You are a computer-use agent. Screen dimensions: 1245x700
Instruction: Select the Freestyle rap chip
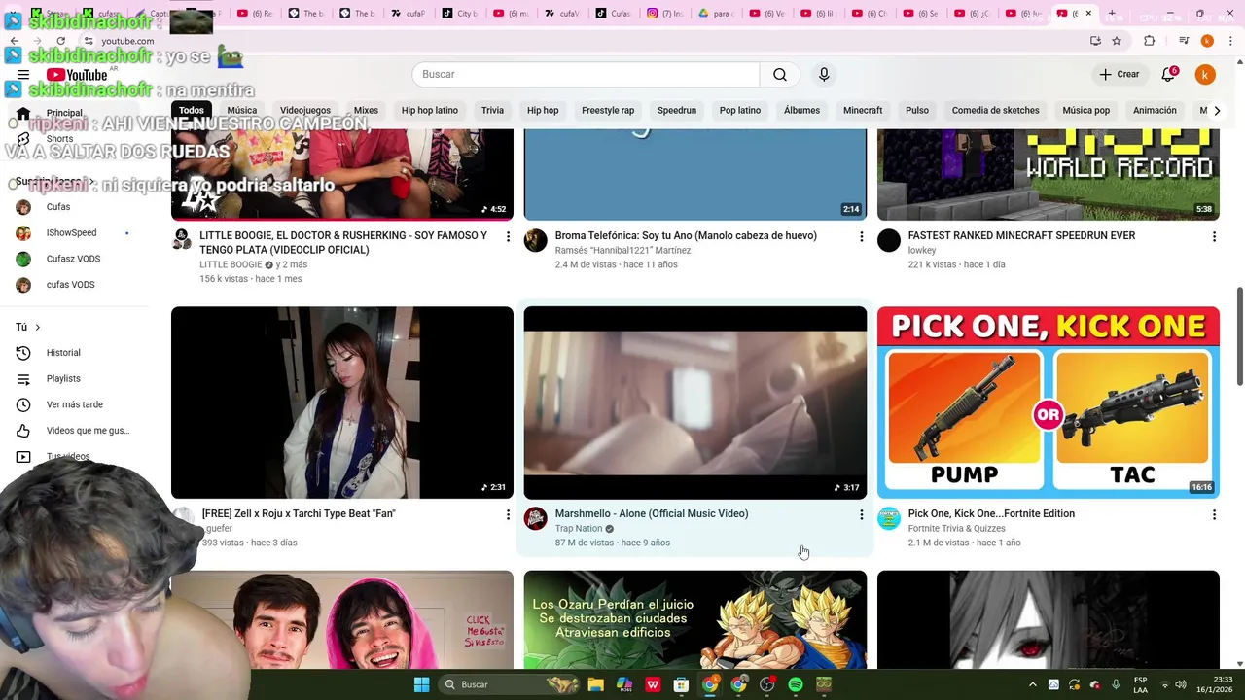click(x=608, y=111)
